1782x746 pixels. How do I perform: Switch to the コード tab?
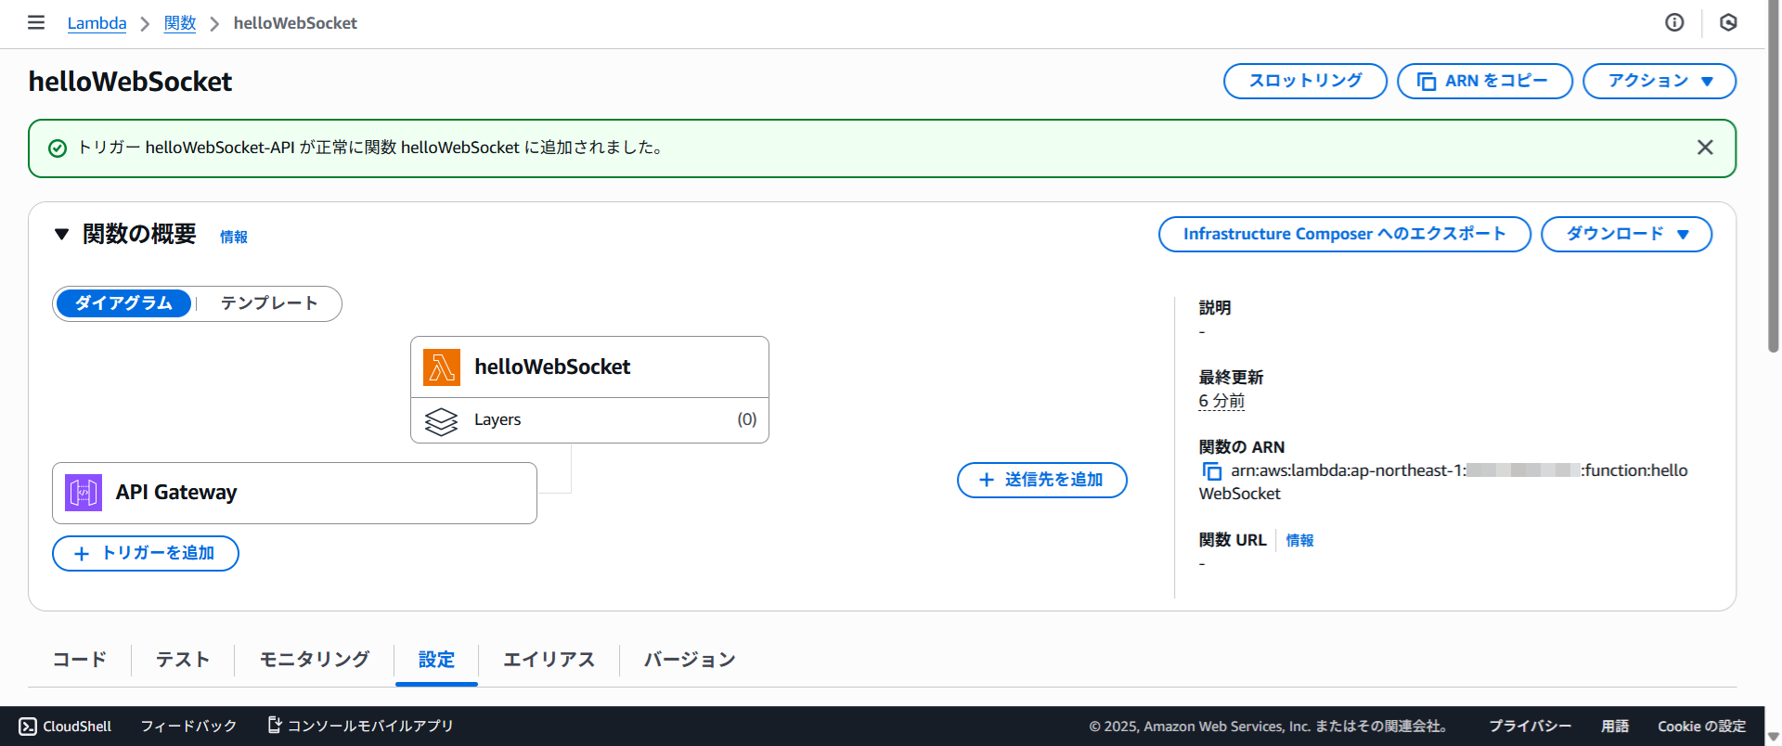point(80,660)
